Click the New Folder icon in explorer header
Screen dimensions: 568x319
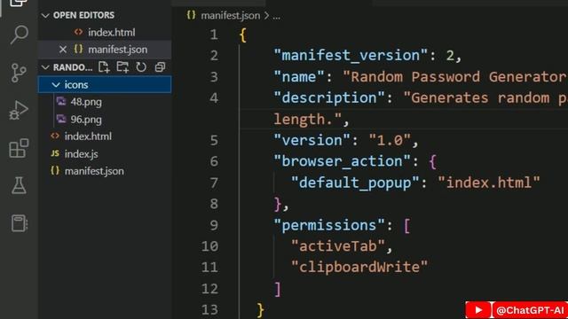122,67
